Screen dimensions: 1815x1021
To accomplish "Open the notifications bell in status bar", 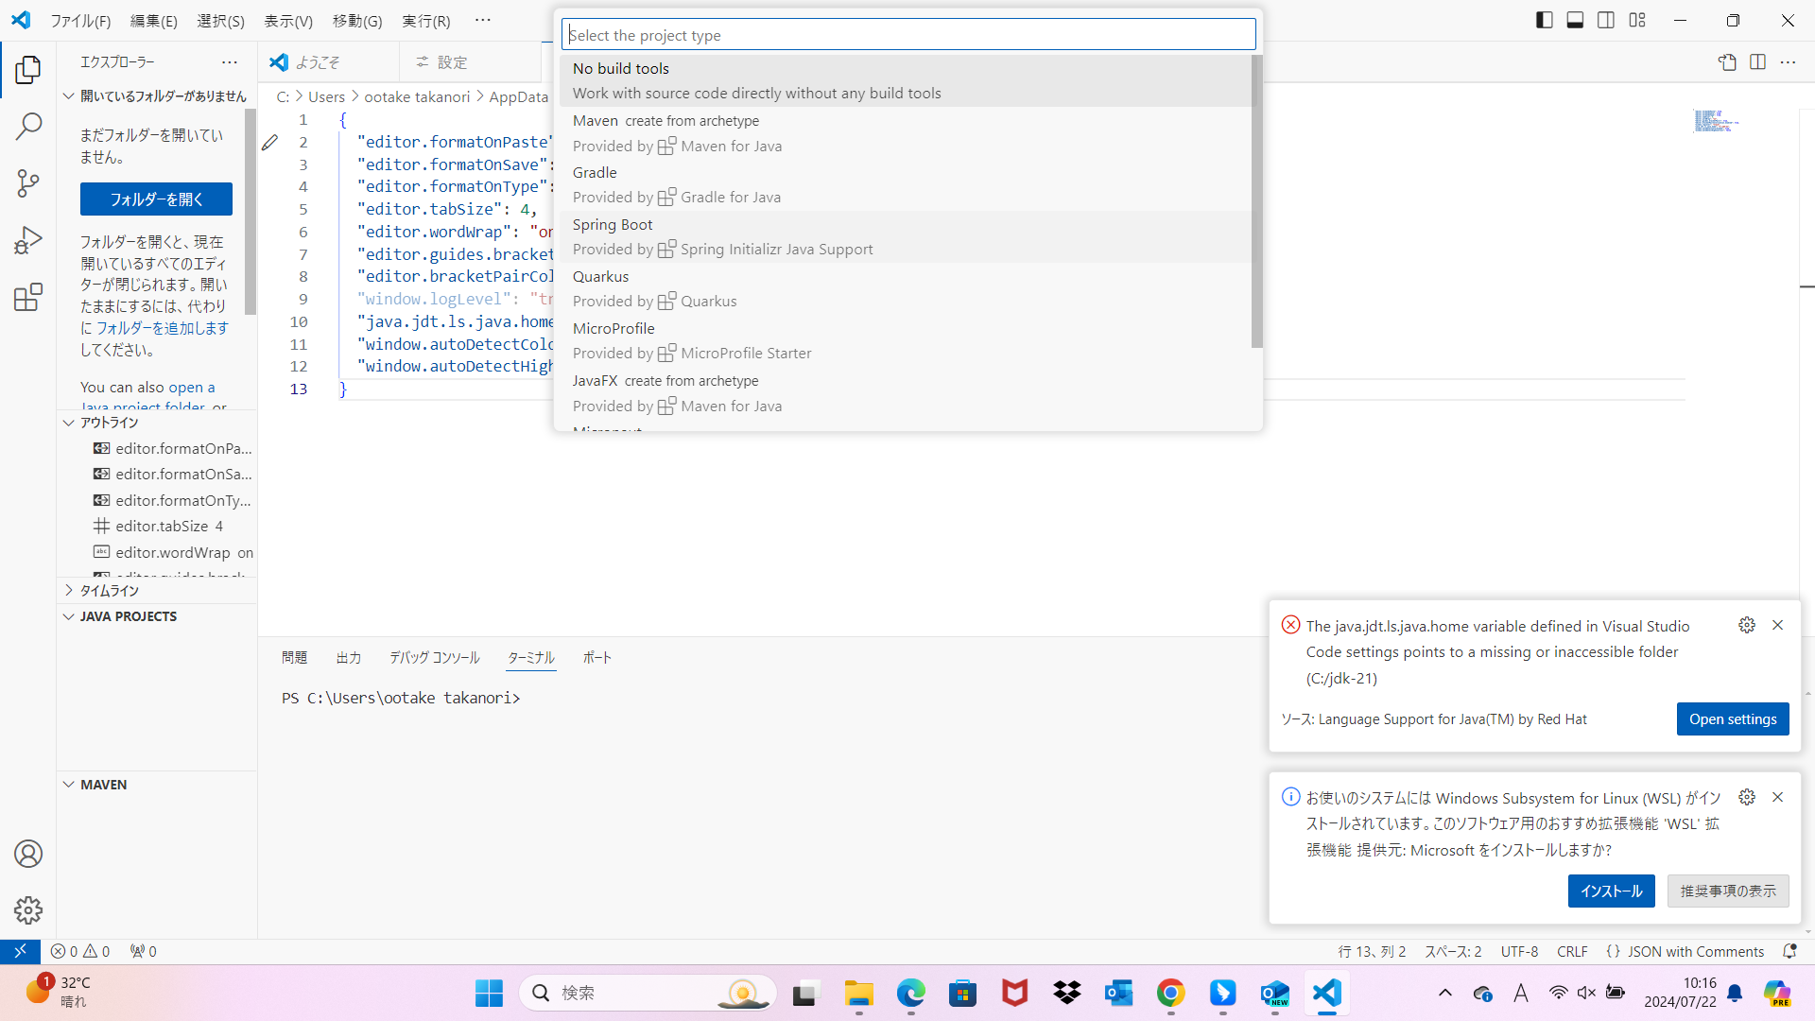I will tap(1789, 951).
